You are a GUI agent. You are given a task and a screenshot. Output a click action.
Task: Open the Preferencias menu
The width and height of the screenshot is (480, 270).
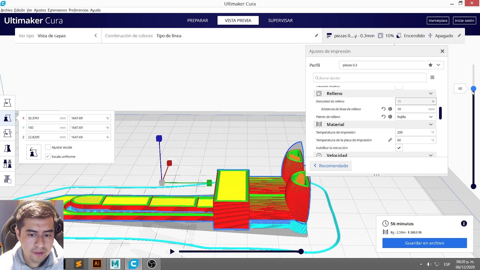(x=78, y=10)
